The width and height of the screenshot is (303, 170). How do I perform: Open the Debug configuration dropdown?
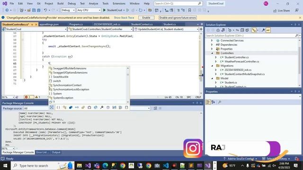[68, 10]
